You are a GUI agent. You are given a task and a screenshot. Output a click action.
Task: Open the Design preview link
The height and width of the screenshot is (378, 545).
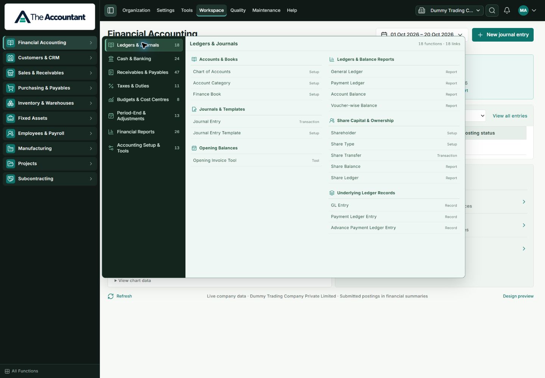(518, 296)
